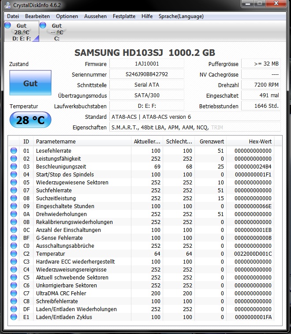Image resolution: width=291 pixels, height=334 pixels.
Task: Open the Optionen menu
Action: pos(67,16)
